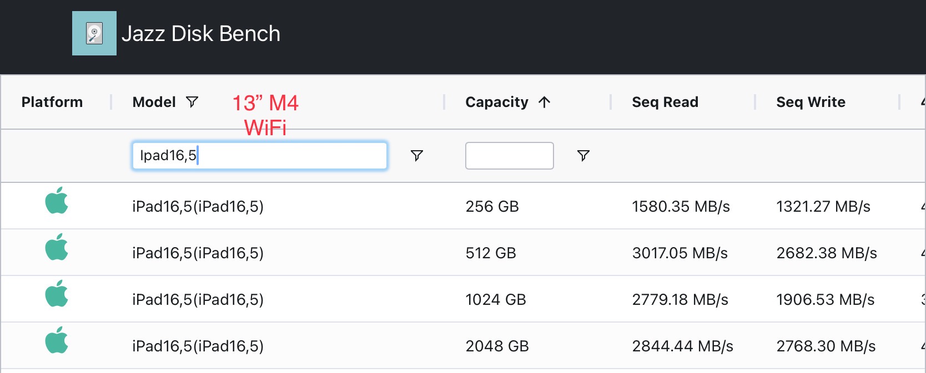Toggle Capacity sort using the arrow icon
926x373 pixels.
point(545,102)
